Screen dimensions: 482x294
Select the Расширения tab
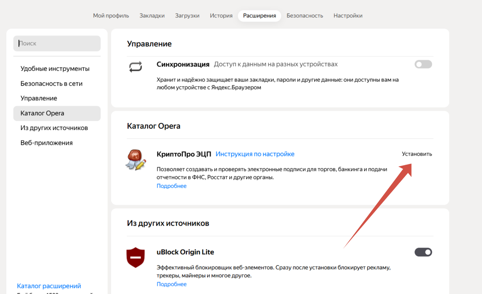[259, 16]
